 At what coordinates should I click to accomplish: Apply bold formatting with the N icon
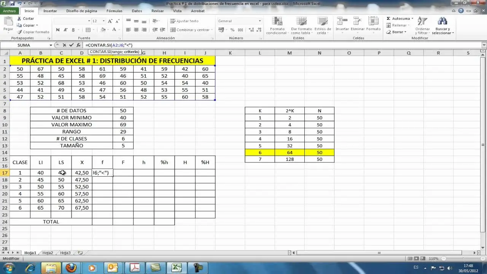tap(57, 29)
